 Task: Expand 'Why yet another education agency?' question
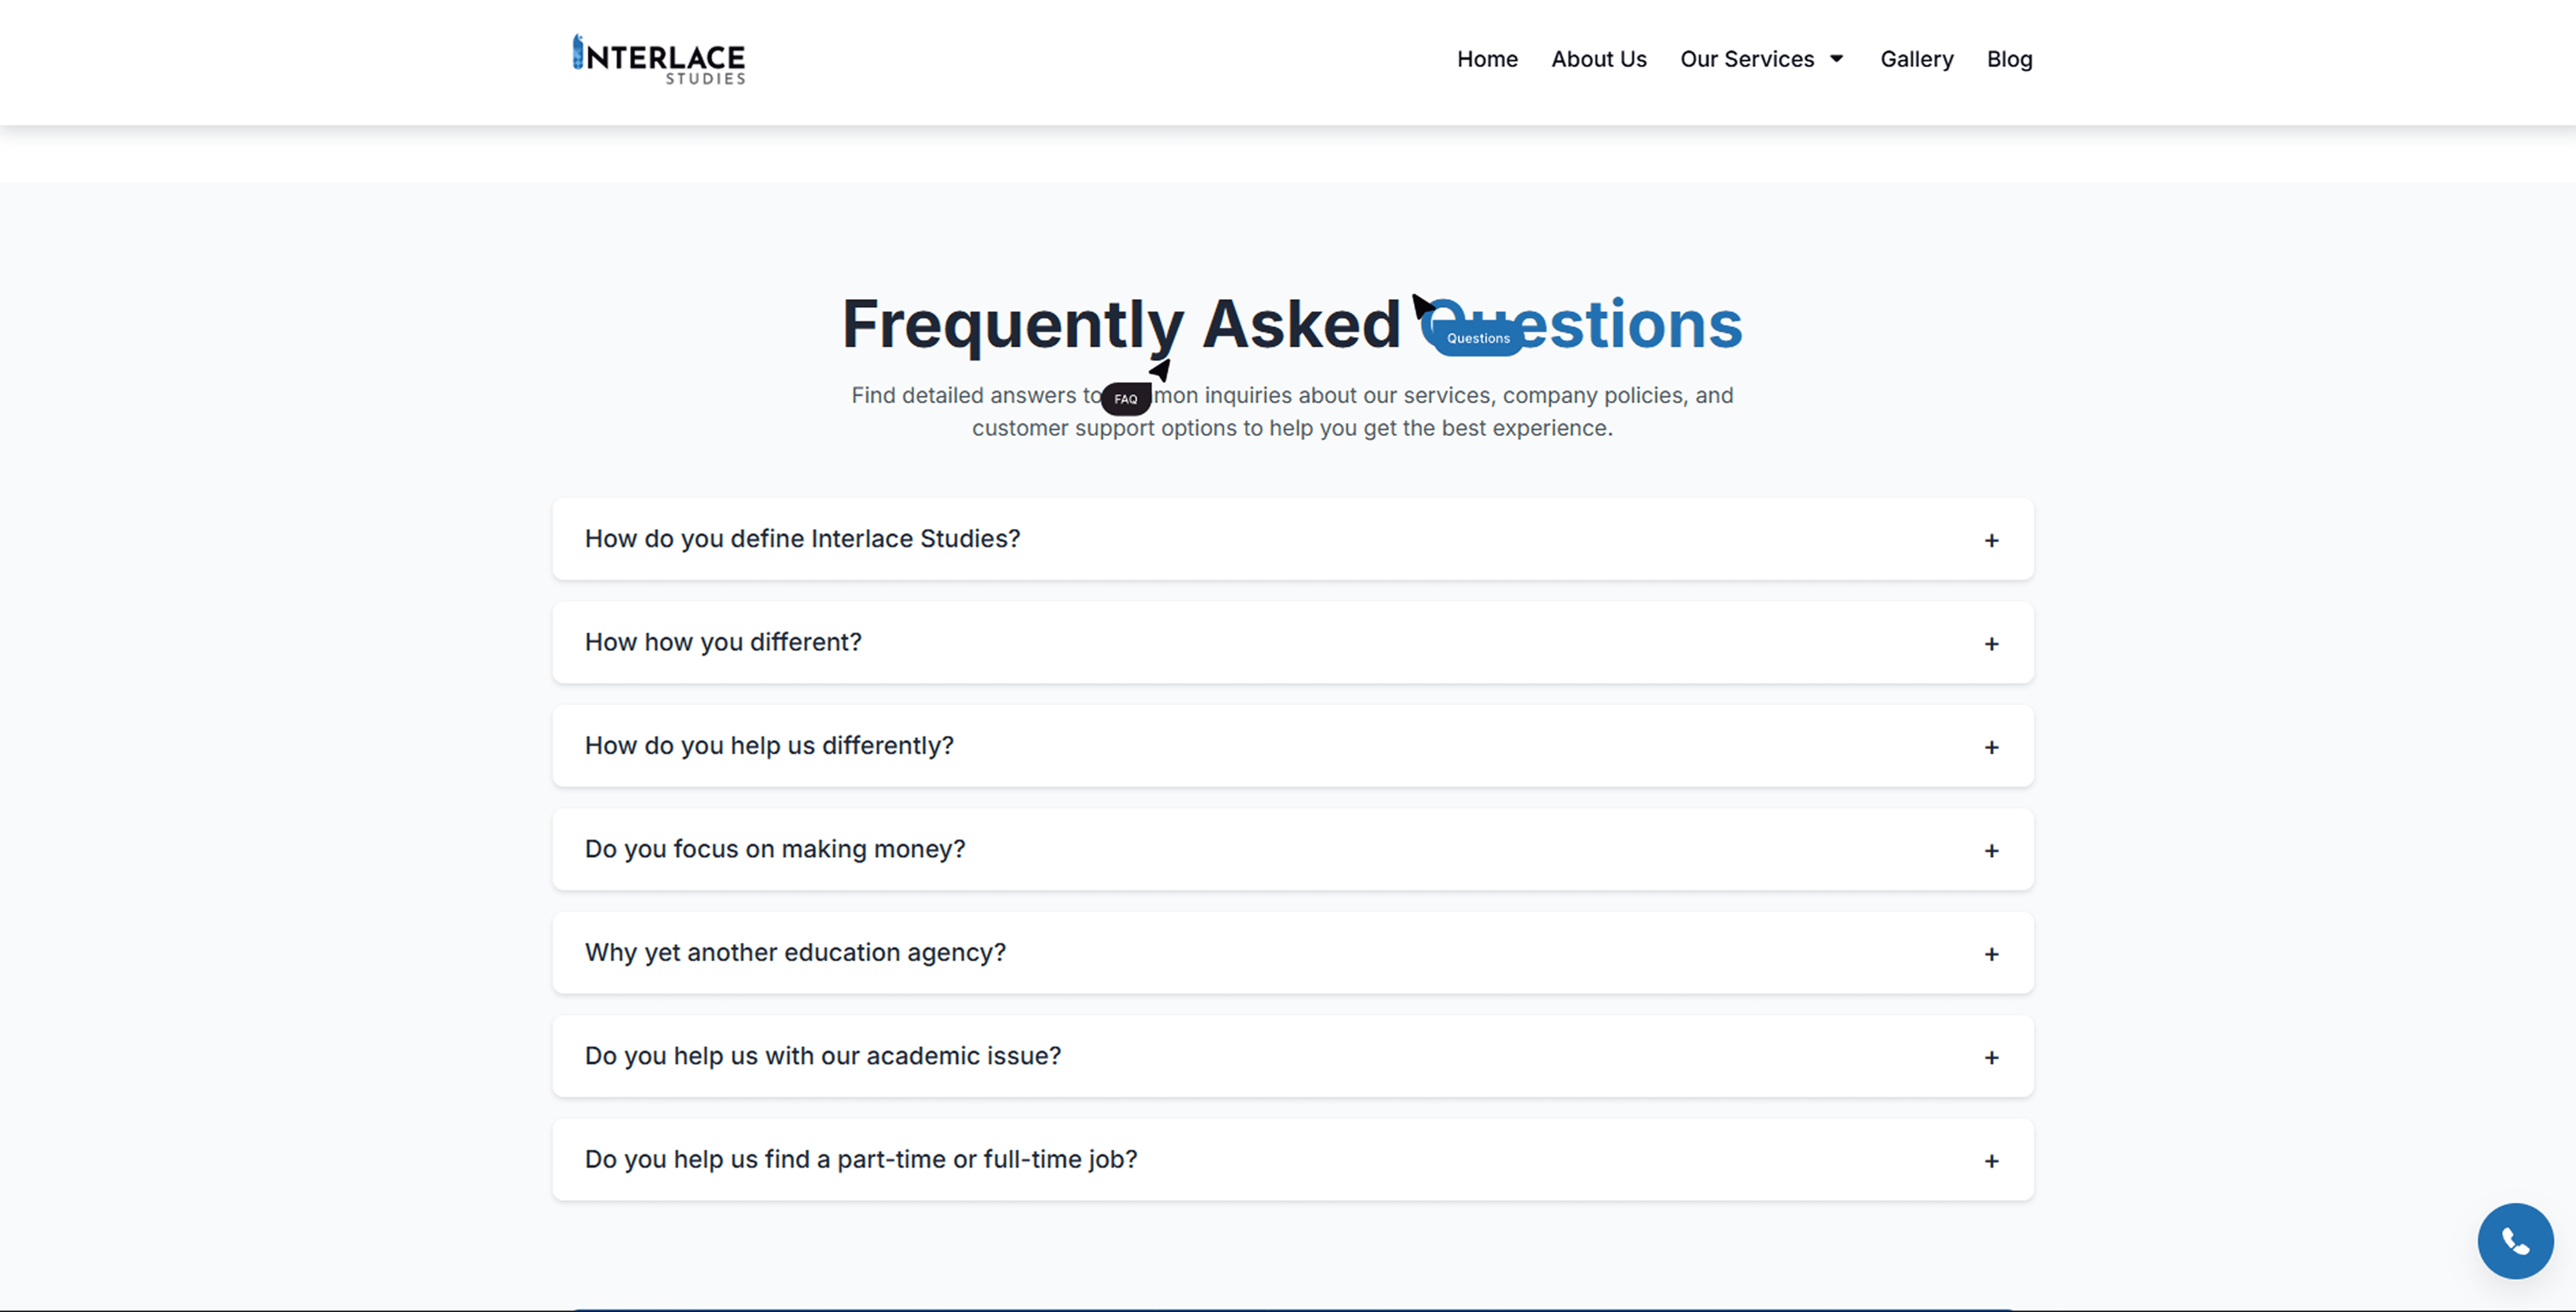(x=795, y=952)
